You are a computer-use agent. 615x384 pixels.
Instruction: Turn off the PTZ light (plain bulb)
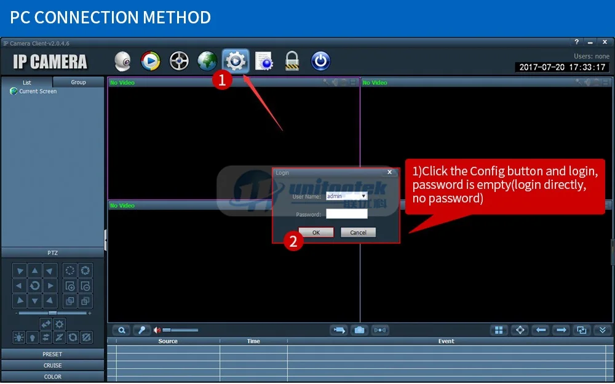[32, 337]
